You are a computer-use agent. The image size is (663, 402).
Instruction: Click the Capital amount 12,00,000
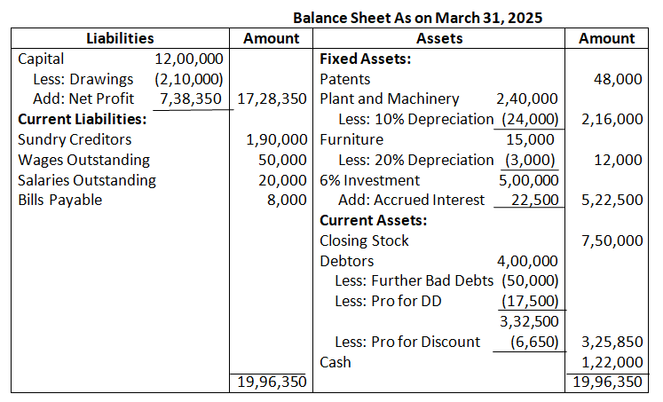[x=188, y=59]
